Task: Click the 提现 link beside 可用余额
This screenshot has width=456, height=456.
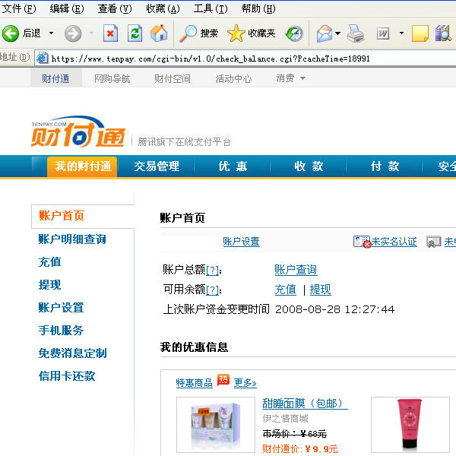Action: (320, 290)
